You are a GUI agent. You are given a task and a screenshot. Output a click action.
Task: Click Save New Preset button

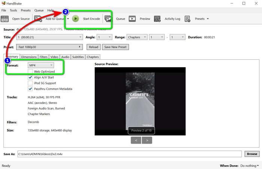[115, 47]
